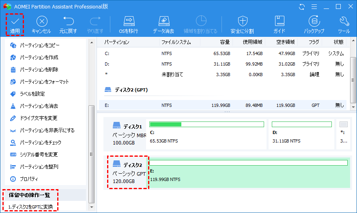The image size is (357, 213).
Task: Click sidebar scrollbar down arrow
Action: [x=92, y=207]
